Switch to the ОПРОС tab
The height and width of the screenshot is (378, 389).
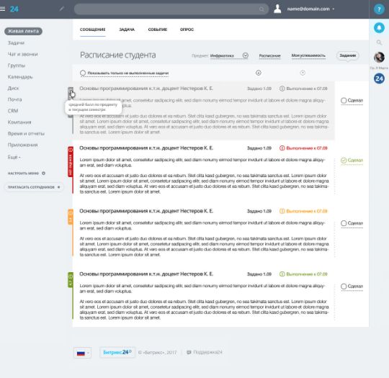(x=187, y=30)
